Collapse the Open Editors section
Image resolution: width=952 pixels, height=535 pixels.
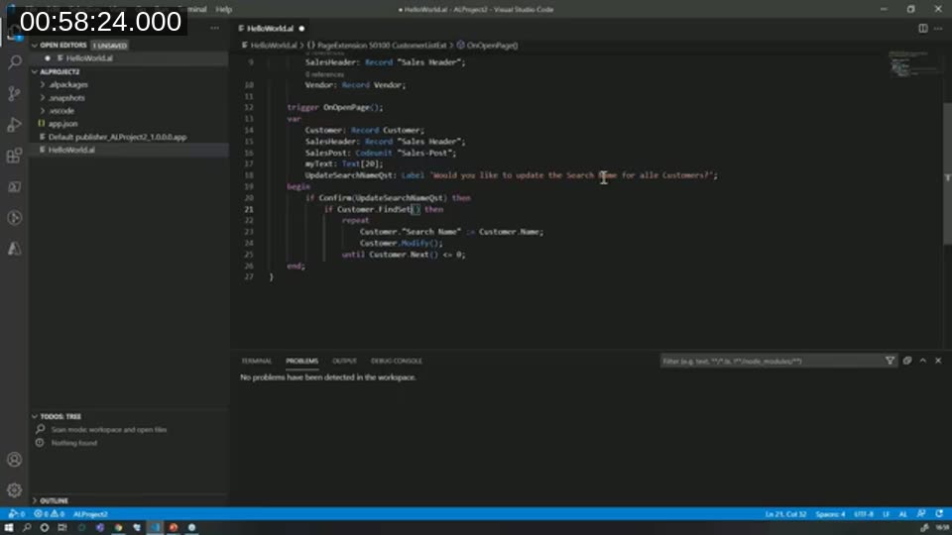(35, 46)
